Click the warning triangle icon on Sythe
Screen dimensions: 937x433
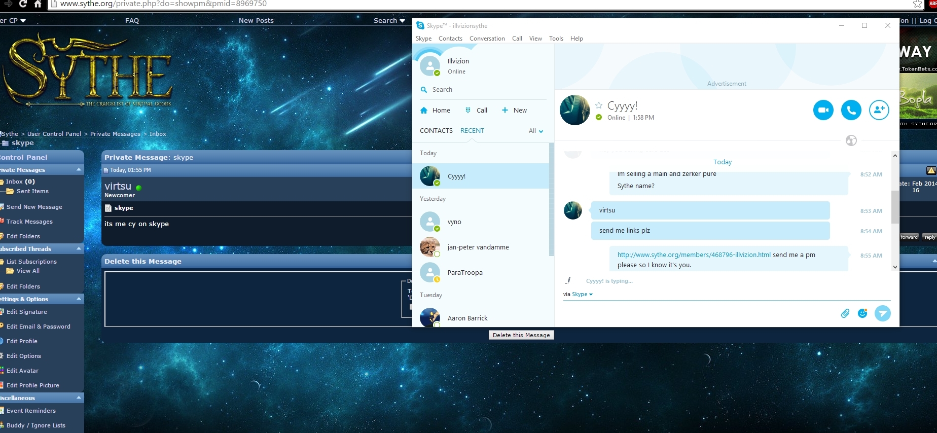click(x=931, y=170)
